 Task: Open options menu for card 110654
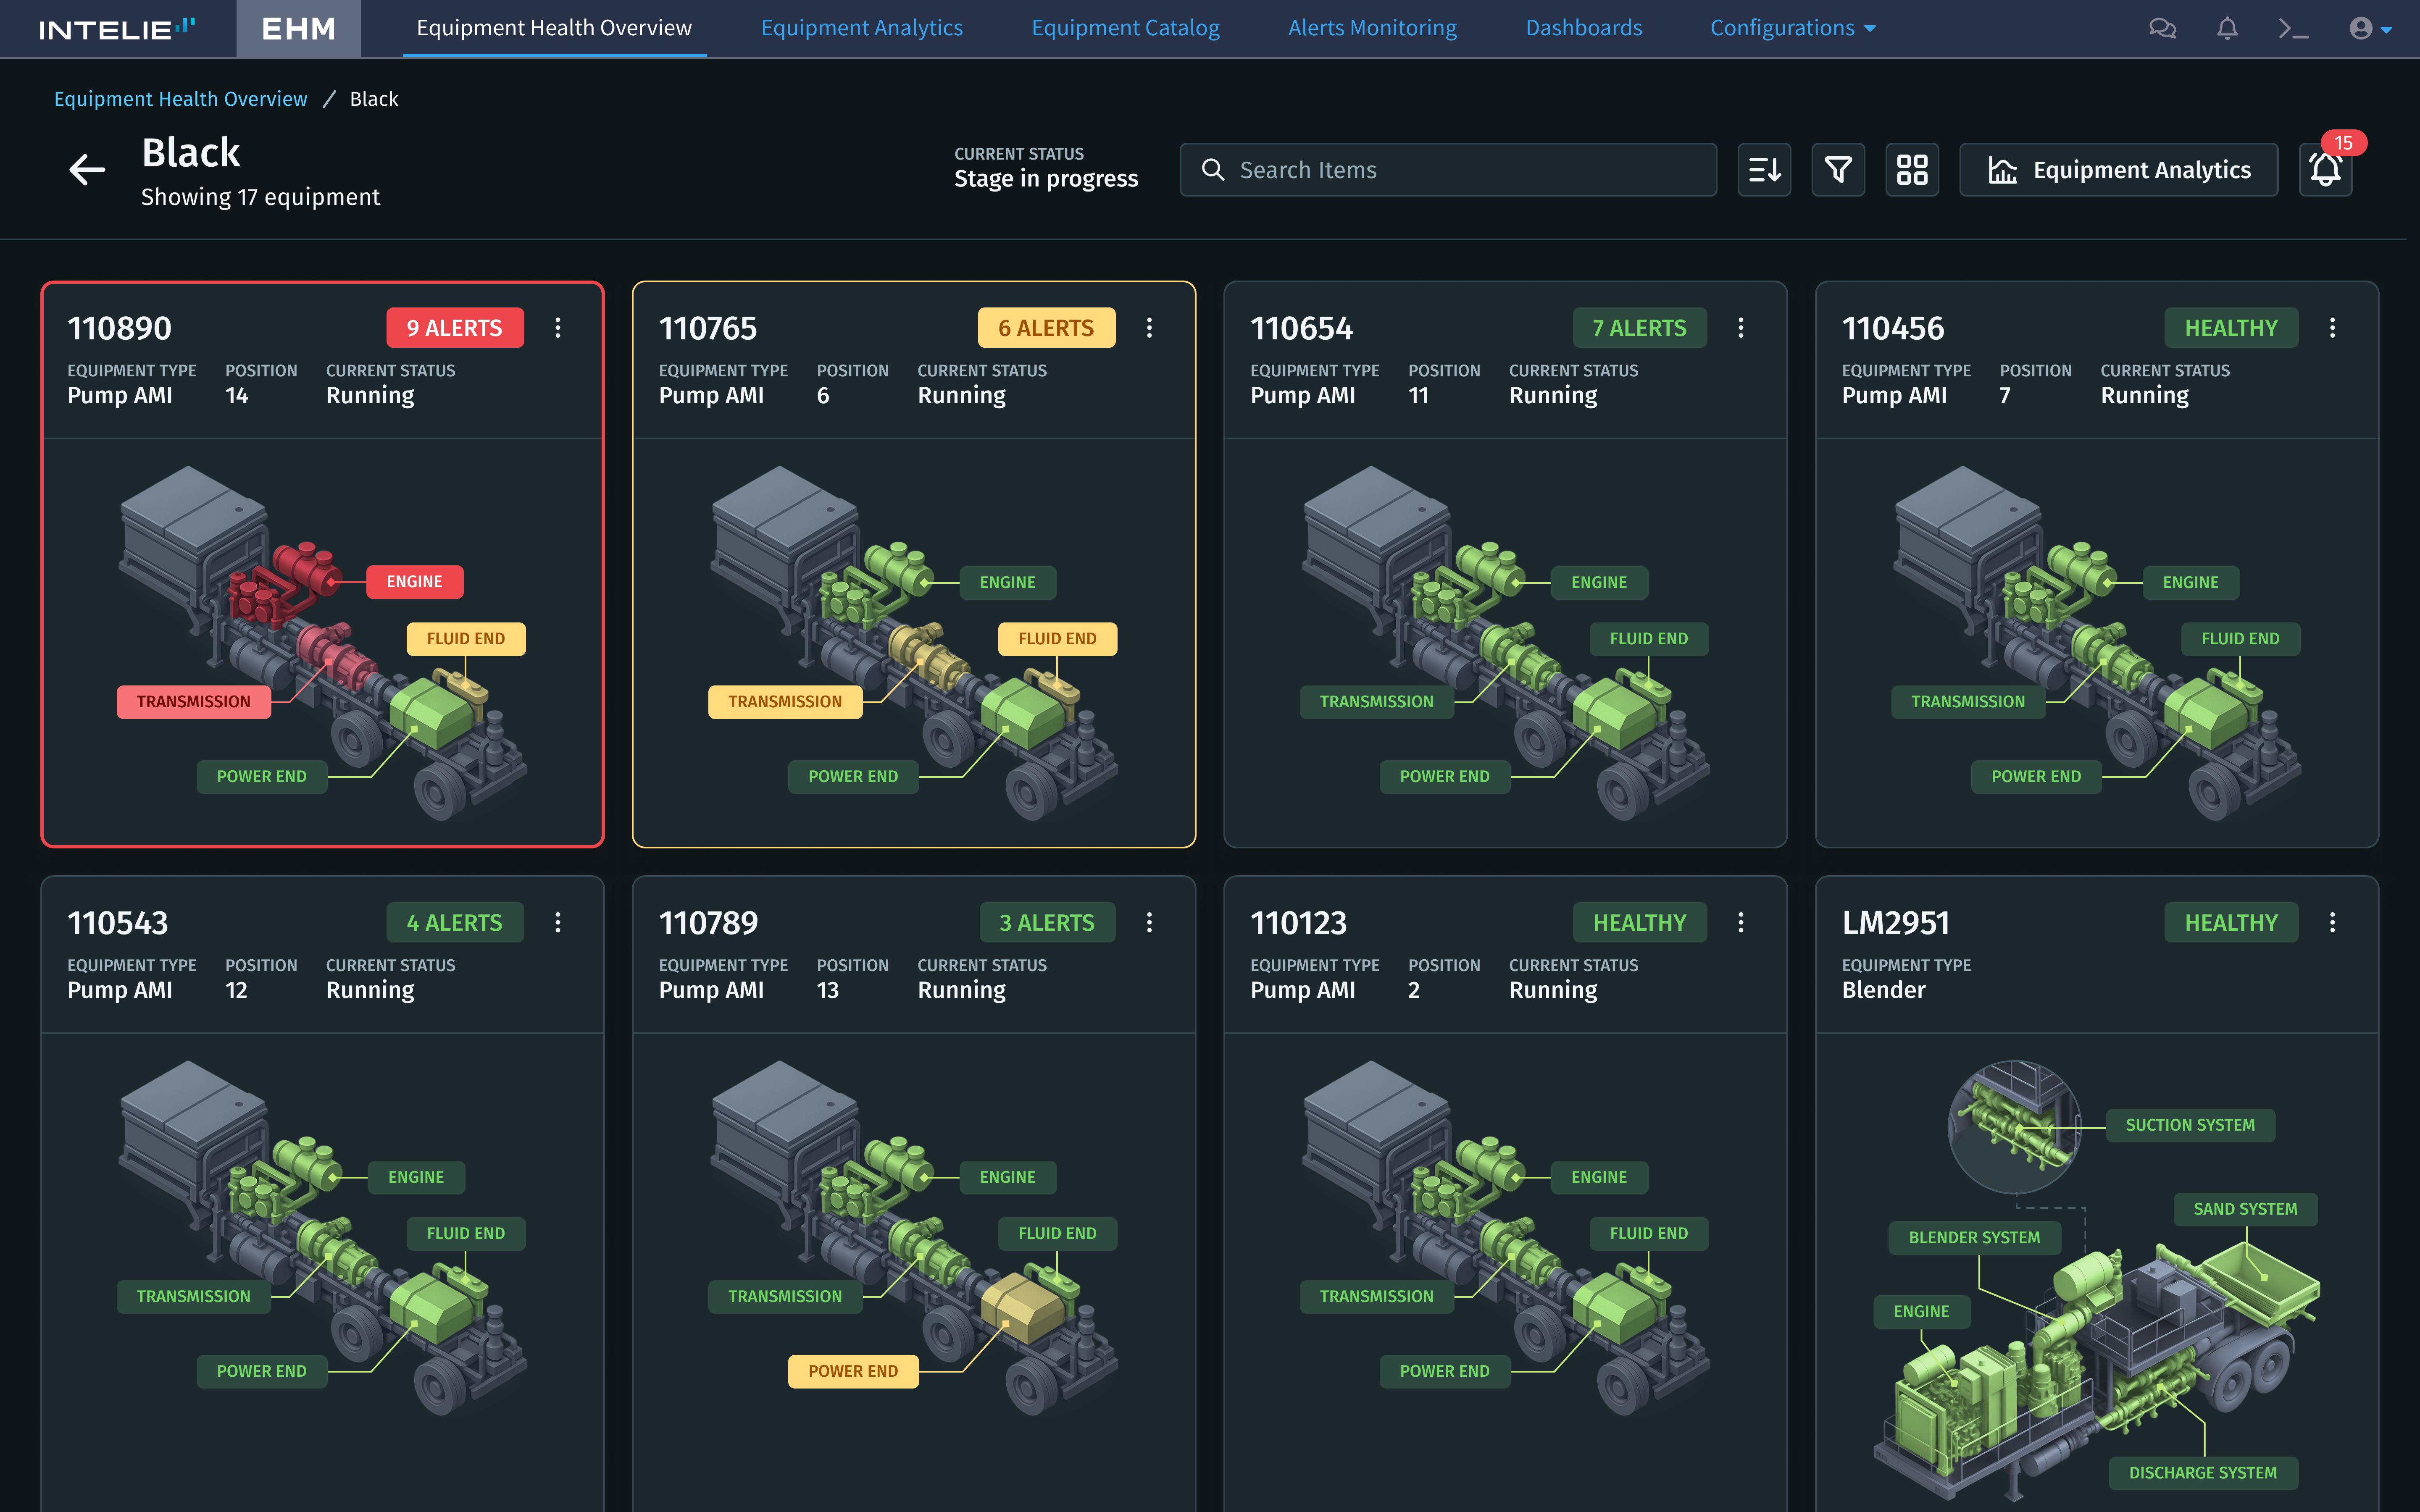click(x=1741, y=327)
